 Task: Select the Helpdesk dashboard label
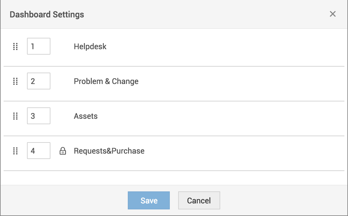pyautogui.click(x=90, y=46)
